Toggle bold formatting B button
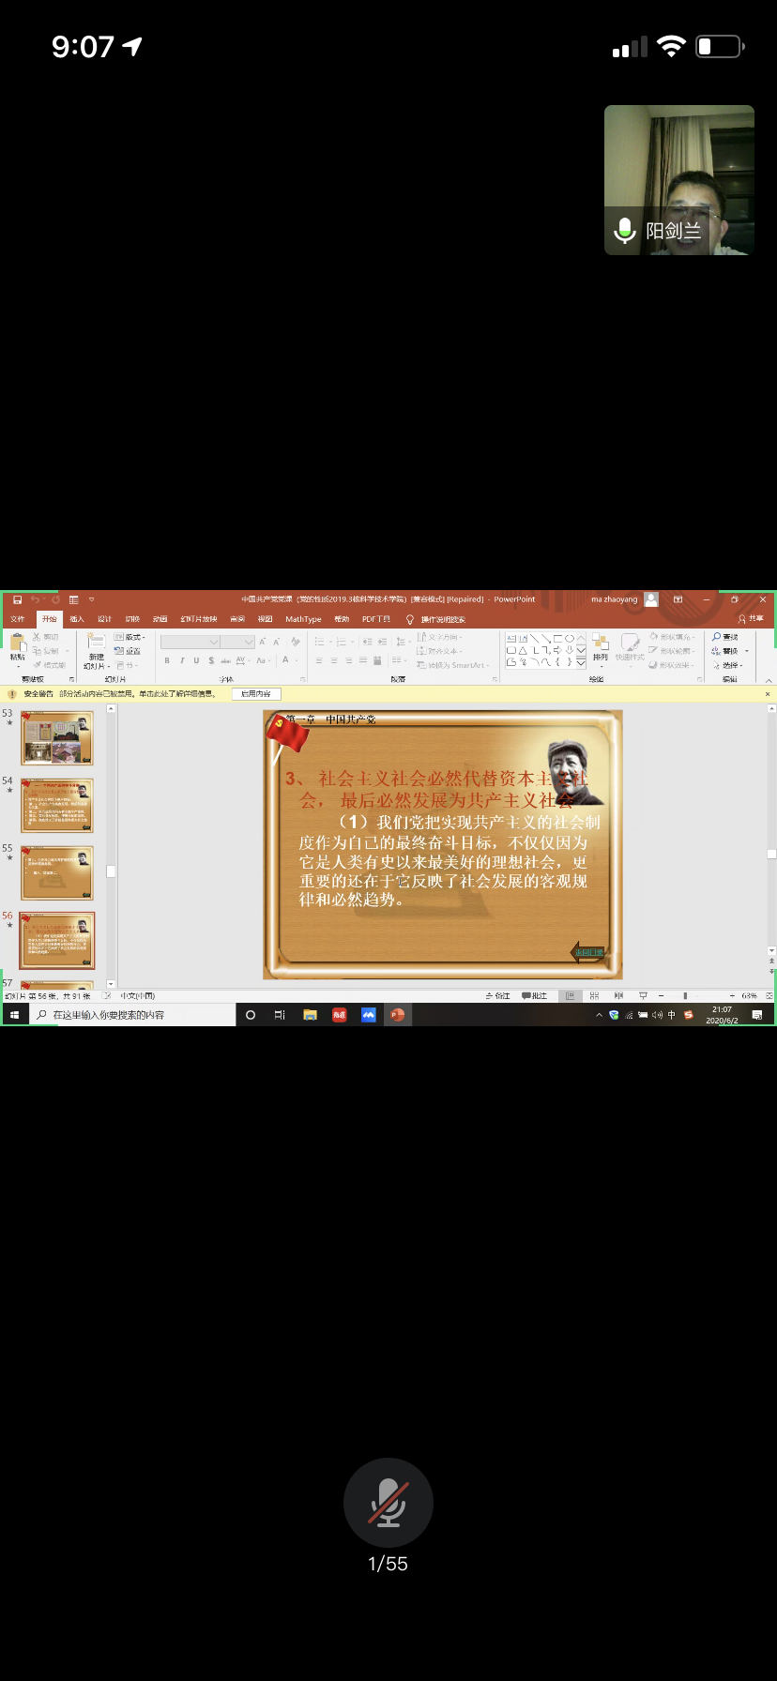This screenshot has width=777, height=1681. [167, 660]
